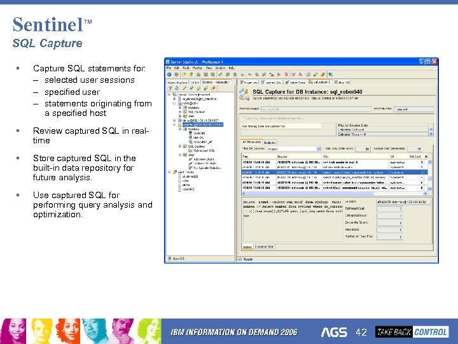Image resolution: width=458 pixels, height=344 pixels.
Task: Sort statements by the Session column header
Action: [299, 157]
